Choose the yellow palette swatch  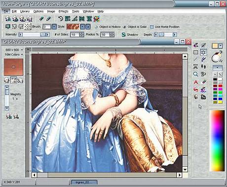pyautogui.click(x=220, y=102)
